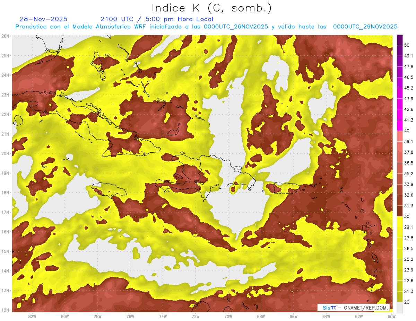The width and height of the screenshot is (416, 321).
Task: Click the "26.5" color bar label
Action: point(409,248)
